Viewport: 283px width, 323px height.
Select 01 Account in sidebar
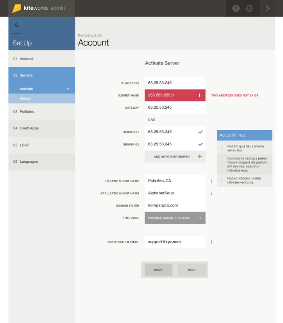41,59
